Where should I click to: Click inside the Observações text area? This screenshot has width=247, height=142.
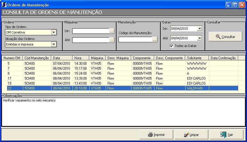123,112
